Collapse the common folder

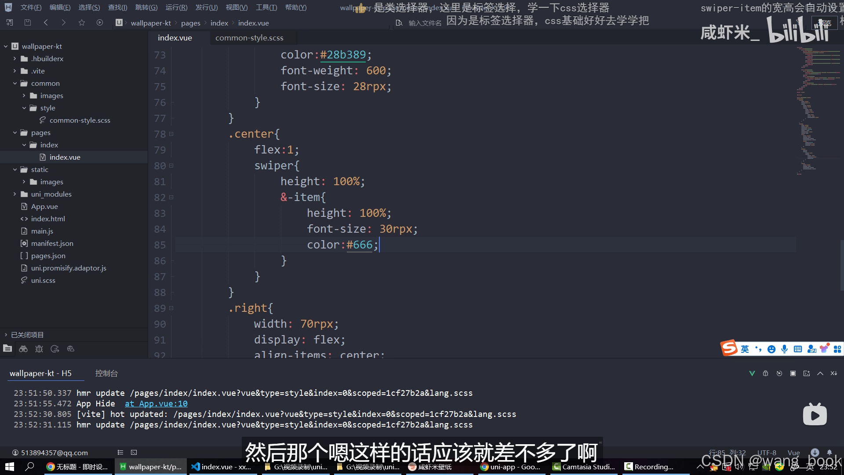point(15,83)
